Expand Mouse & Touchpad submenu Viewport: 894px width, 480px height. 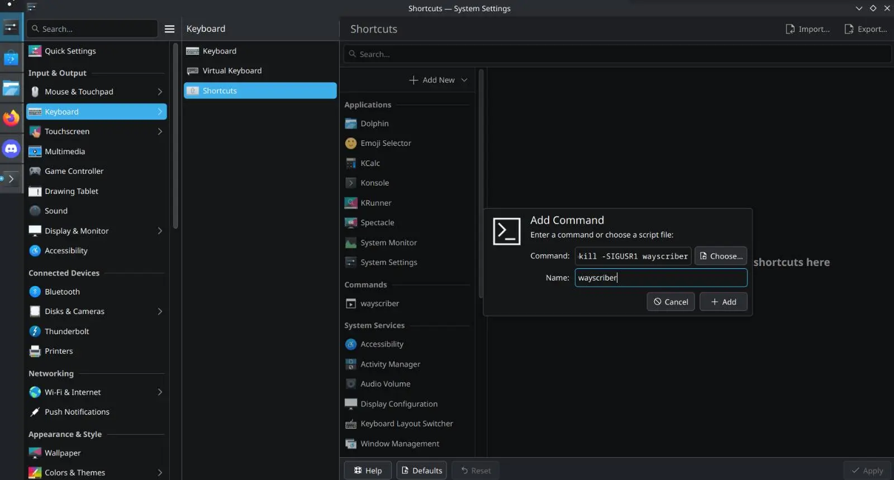pos(160,92)
